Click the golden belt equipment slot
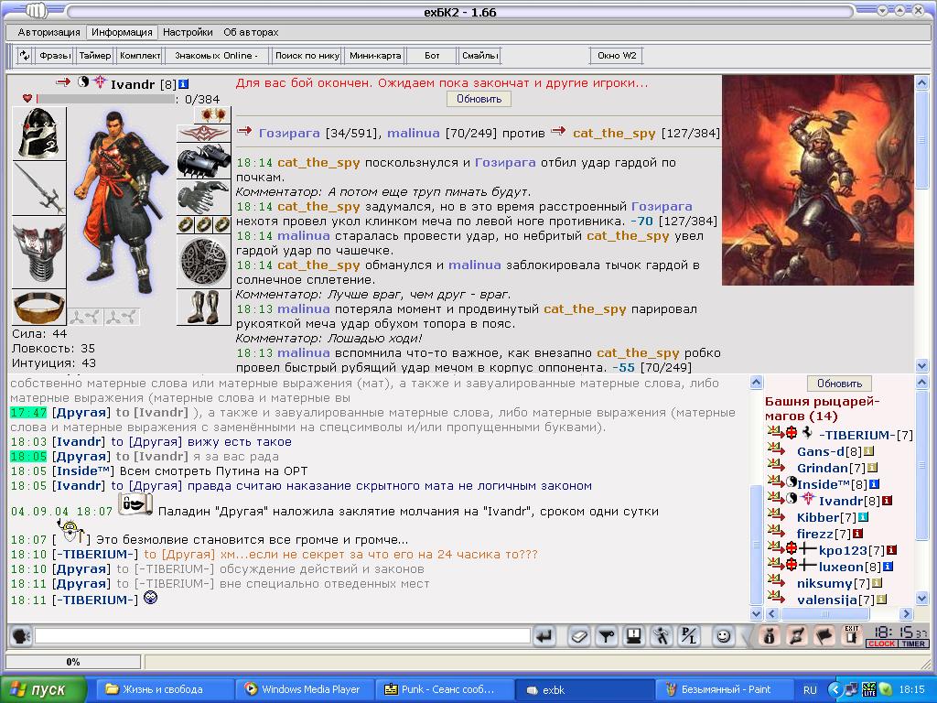 [38, 308]
